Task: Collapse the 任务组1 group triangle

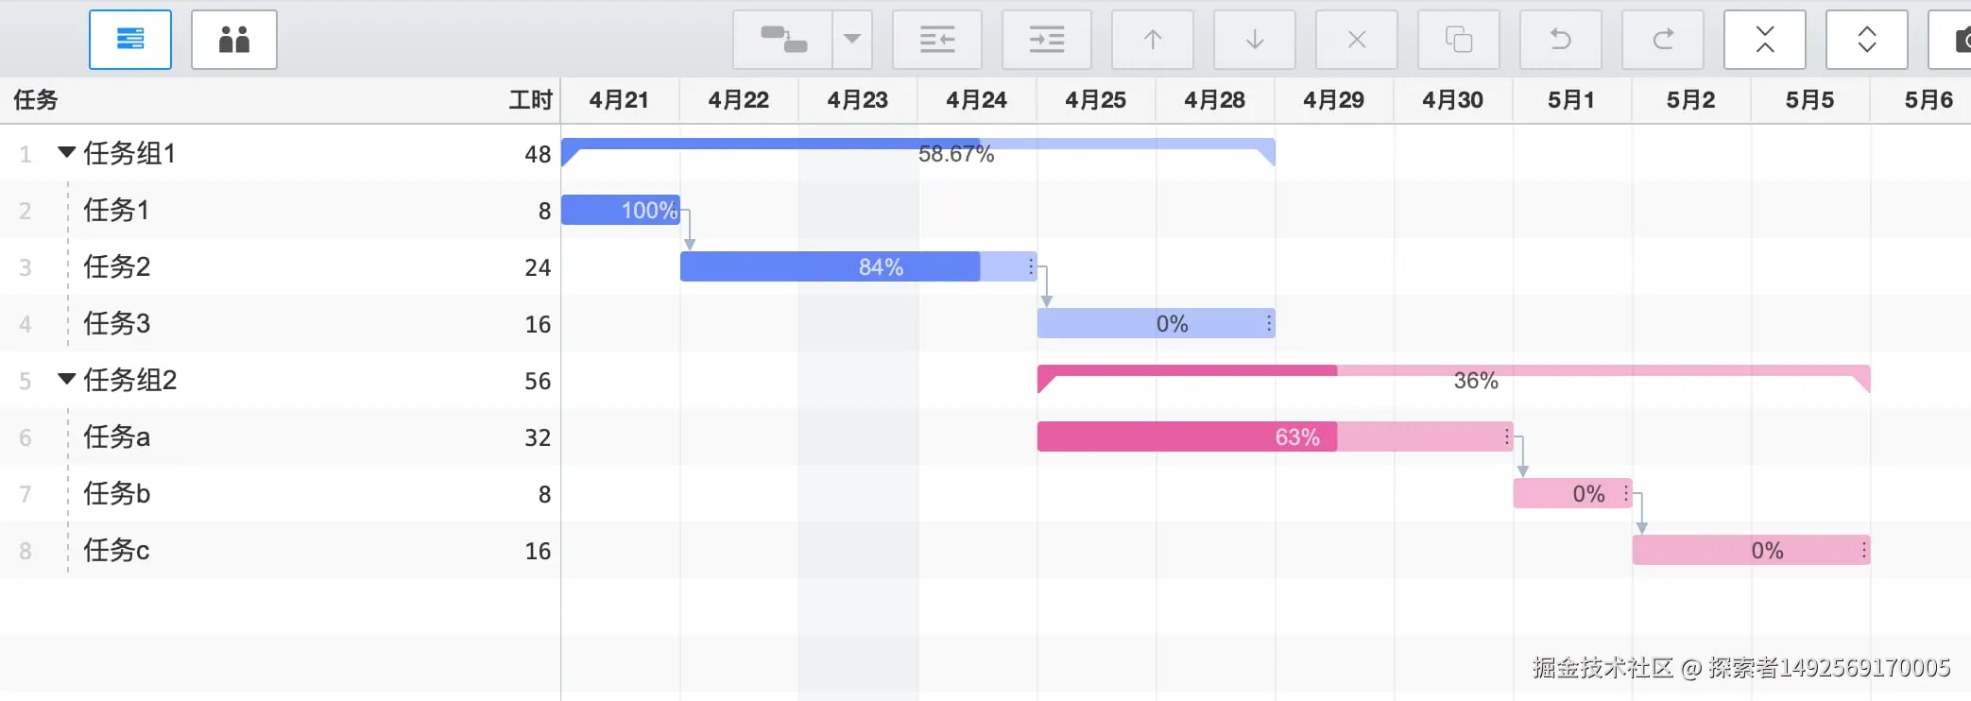Action: point(66,152)
